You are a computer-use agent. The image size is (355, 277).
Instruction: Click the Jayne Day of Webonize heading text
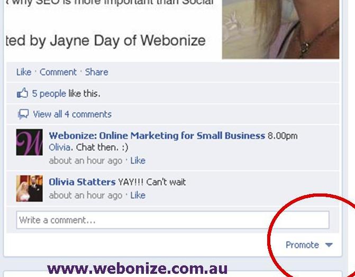[x=128, y=41]
